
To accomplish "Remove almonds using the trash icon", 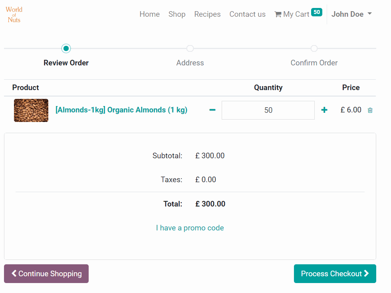I will tap(370, 110).
